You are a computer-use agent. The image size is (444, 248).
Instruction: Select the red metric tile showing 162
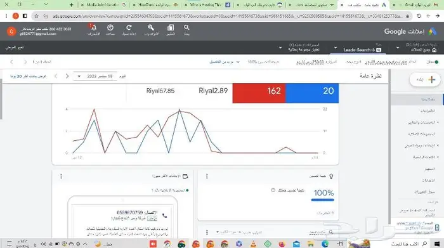[x=259, y=93]
